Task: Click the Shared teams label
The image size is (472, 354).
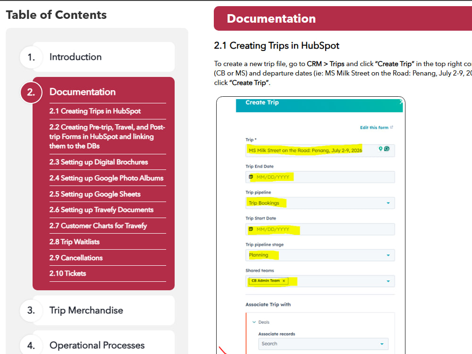Action: [x=260, y=270]
